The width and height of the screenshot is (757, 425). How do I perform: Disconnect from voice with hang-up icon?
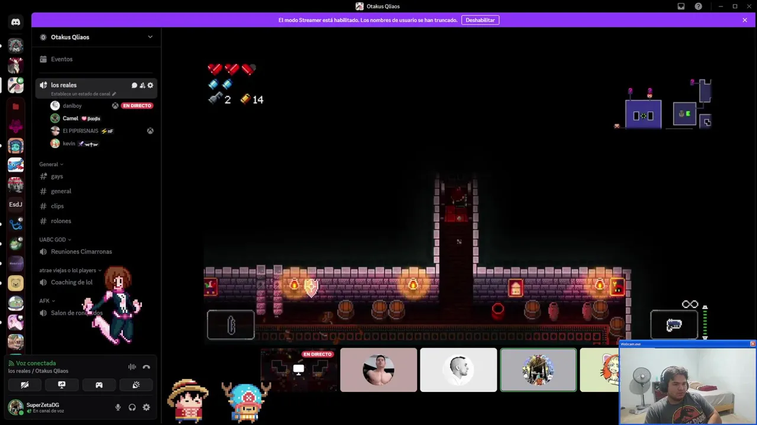coord(146,367)
